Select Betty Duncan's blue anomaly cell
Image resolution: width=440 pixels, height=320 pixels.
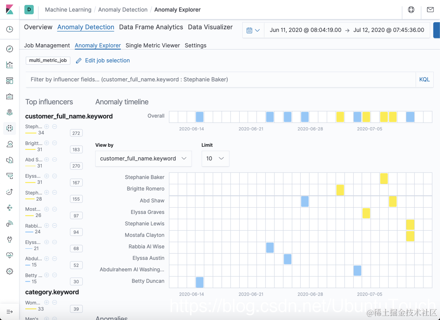point(199,282)
